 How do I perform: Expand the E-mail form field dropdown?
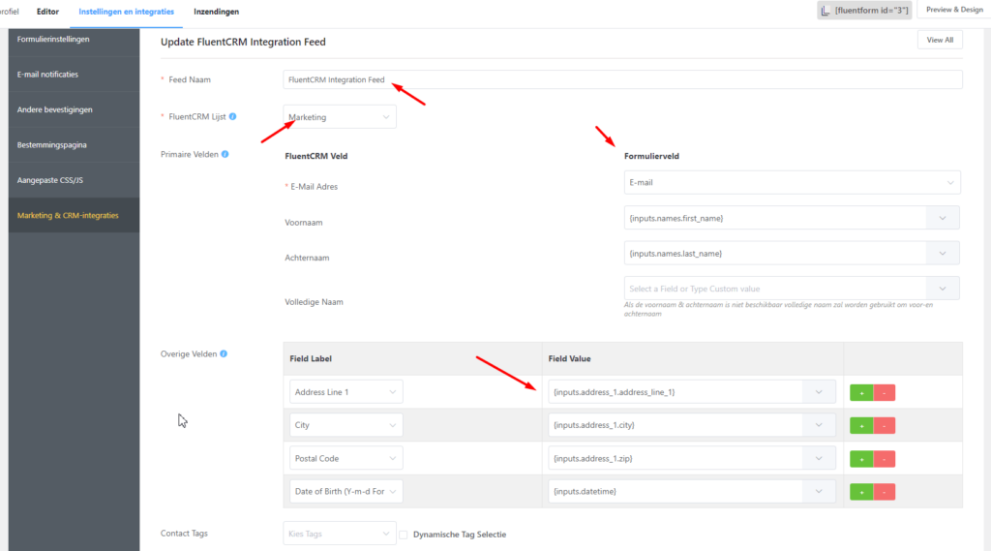click(792, 182)
